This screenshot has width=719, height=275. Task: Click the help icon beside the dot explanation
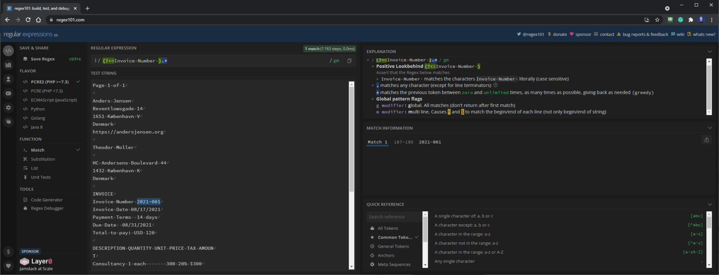(496, 85)
